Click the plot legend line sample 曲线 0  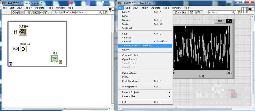pos(229,21)
